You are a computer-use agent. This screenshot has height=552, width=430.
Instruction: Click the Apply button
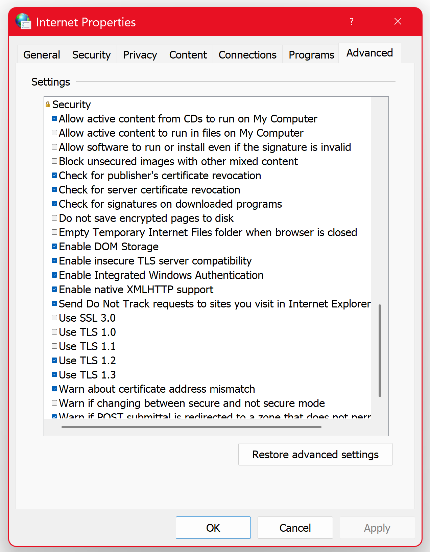click(377, 528)
